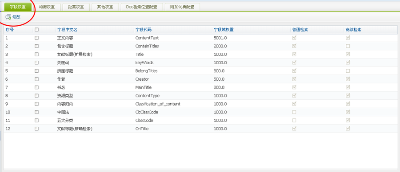The width and height of the screenshot is (400, 172).
Task: Toggle 普通检索 checkbox for ClassCode row
Action: [294, 120]
